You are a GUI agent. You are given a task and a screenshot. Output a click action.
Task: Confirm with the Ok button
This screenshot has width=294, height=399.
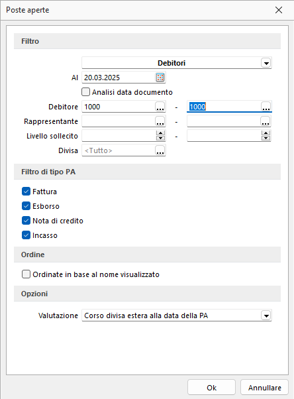[x=211, y=388]
